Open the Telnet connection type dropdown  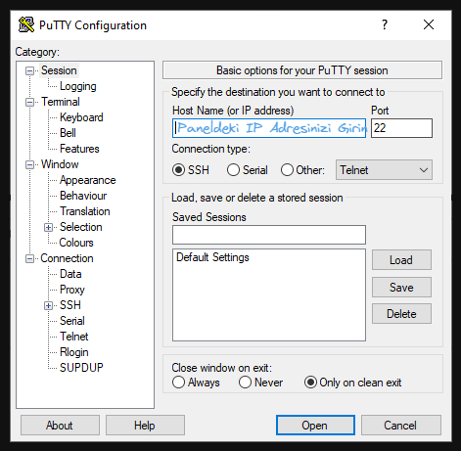(384, 170)
